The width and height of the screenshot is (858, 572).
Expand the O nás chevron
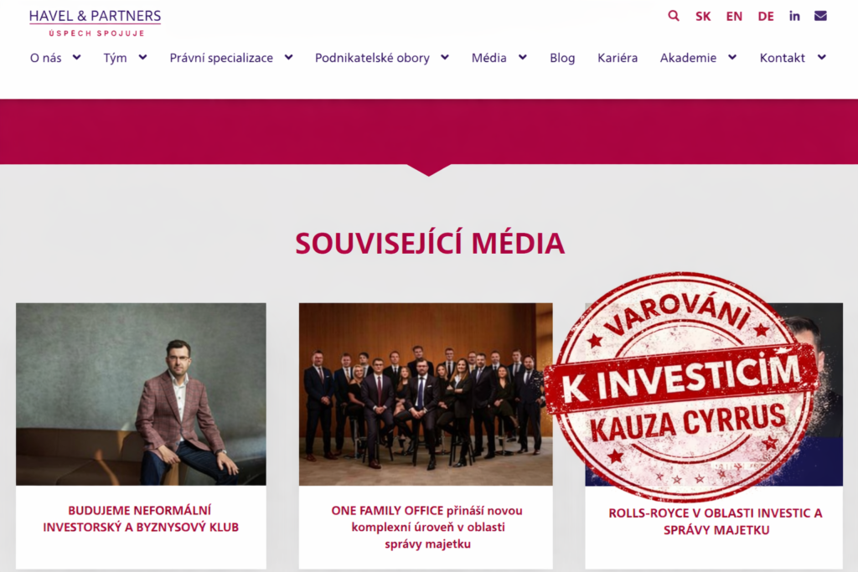(x=77, y=58)
